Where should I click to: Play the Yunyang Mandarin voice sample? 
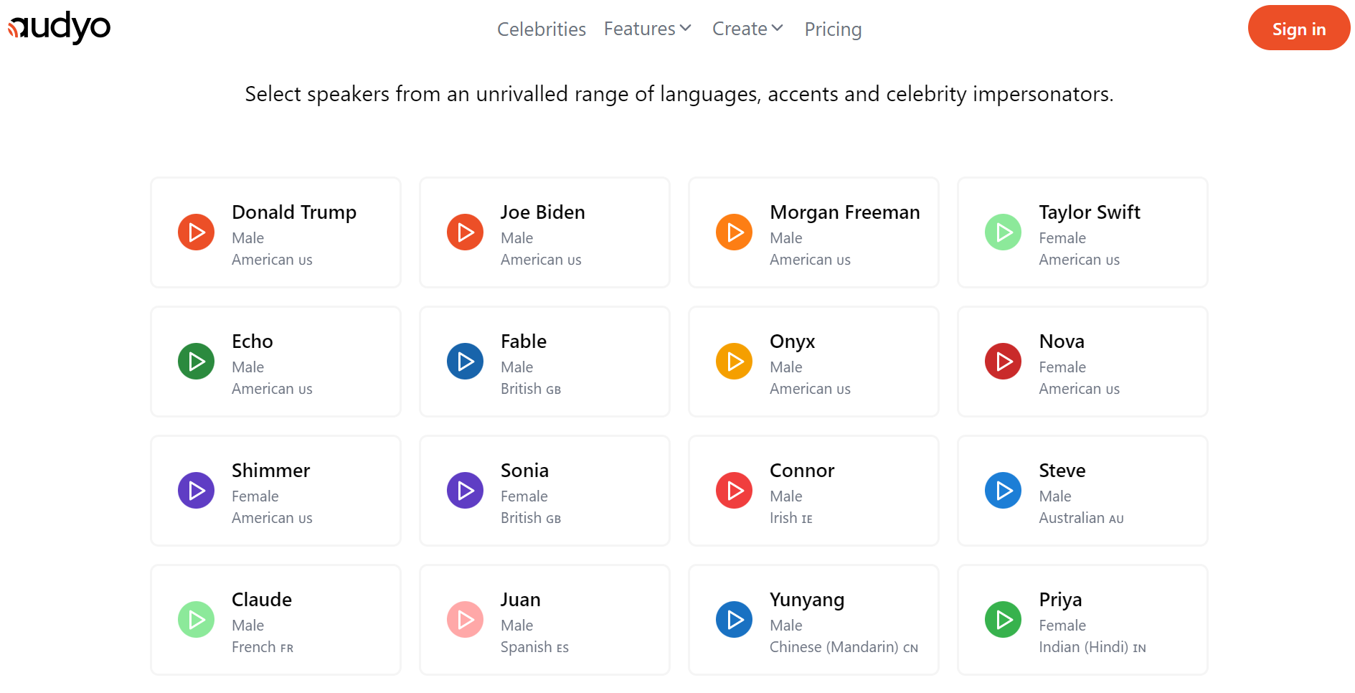pos(734,620)
